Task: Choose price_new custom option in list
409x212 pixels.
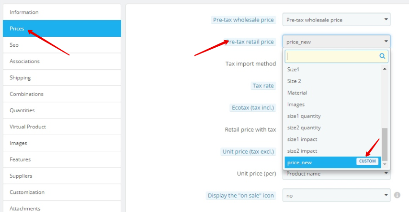Action: 333,162
